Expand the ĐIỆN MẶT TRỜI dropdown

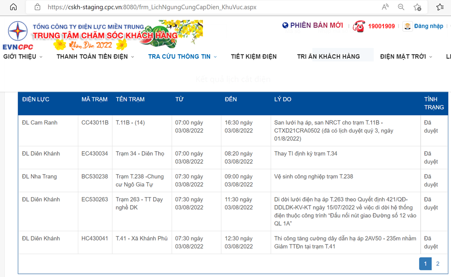(x=406, y=56)
